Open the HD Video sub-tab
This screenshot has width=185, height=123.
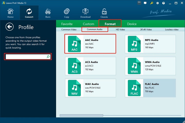[x=120, y=30]
